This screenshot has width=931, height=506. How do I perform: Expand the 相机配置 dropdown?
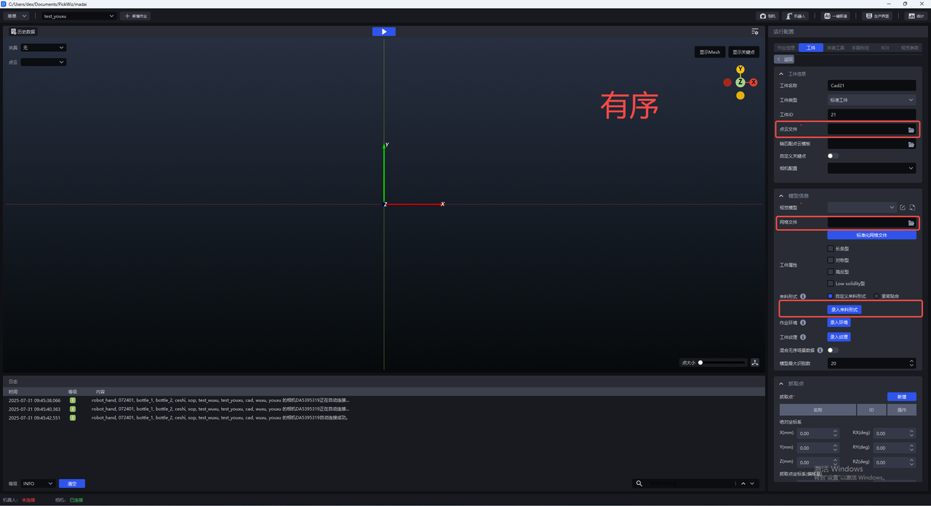[x=871, y=168]
